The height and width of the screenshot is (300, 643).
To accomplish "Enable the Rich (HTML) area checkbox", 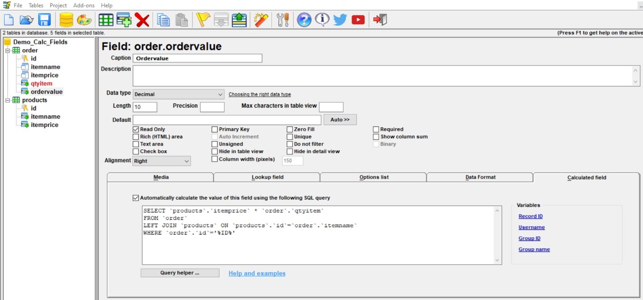I will pyautogui.click(x=136, y=137).
